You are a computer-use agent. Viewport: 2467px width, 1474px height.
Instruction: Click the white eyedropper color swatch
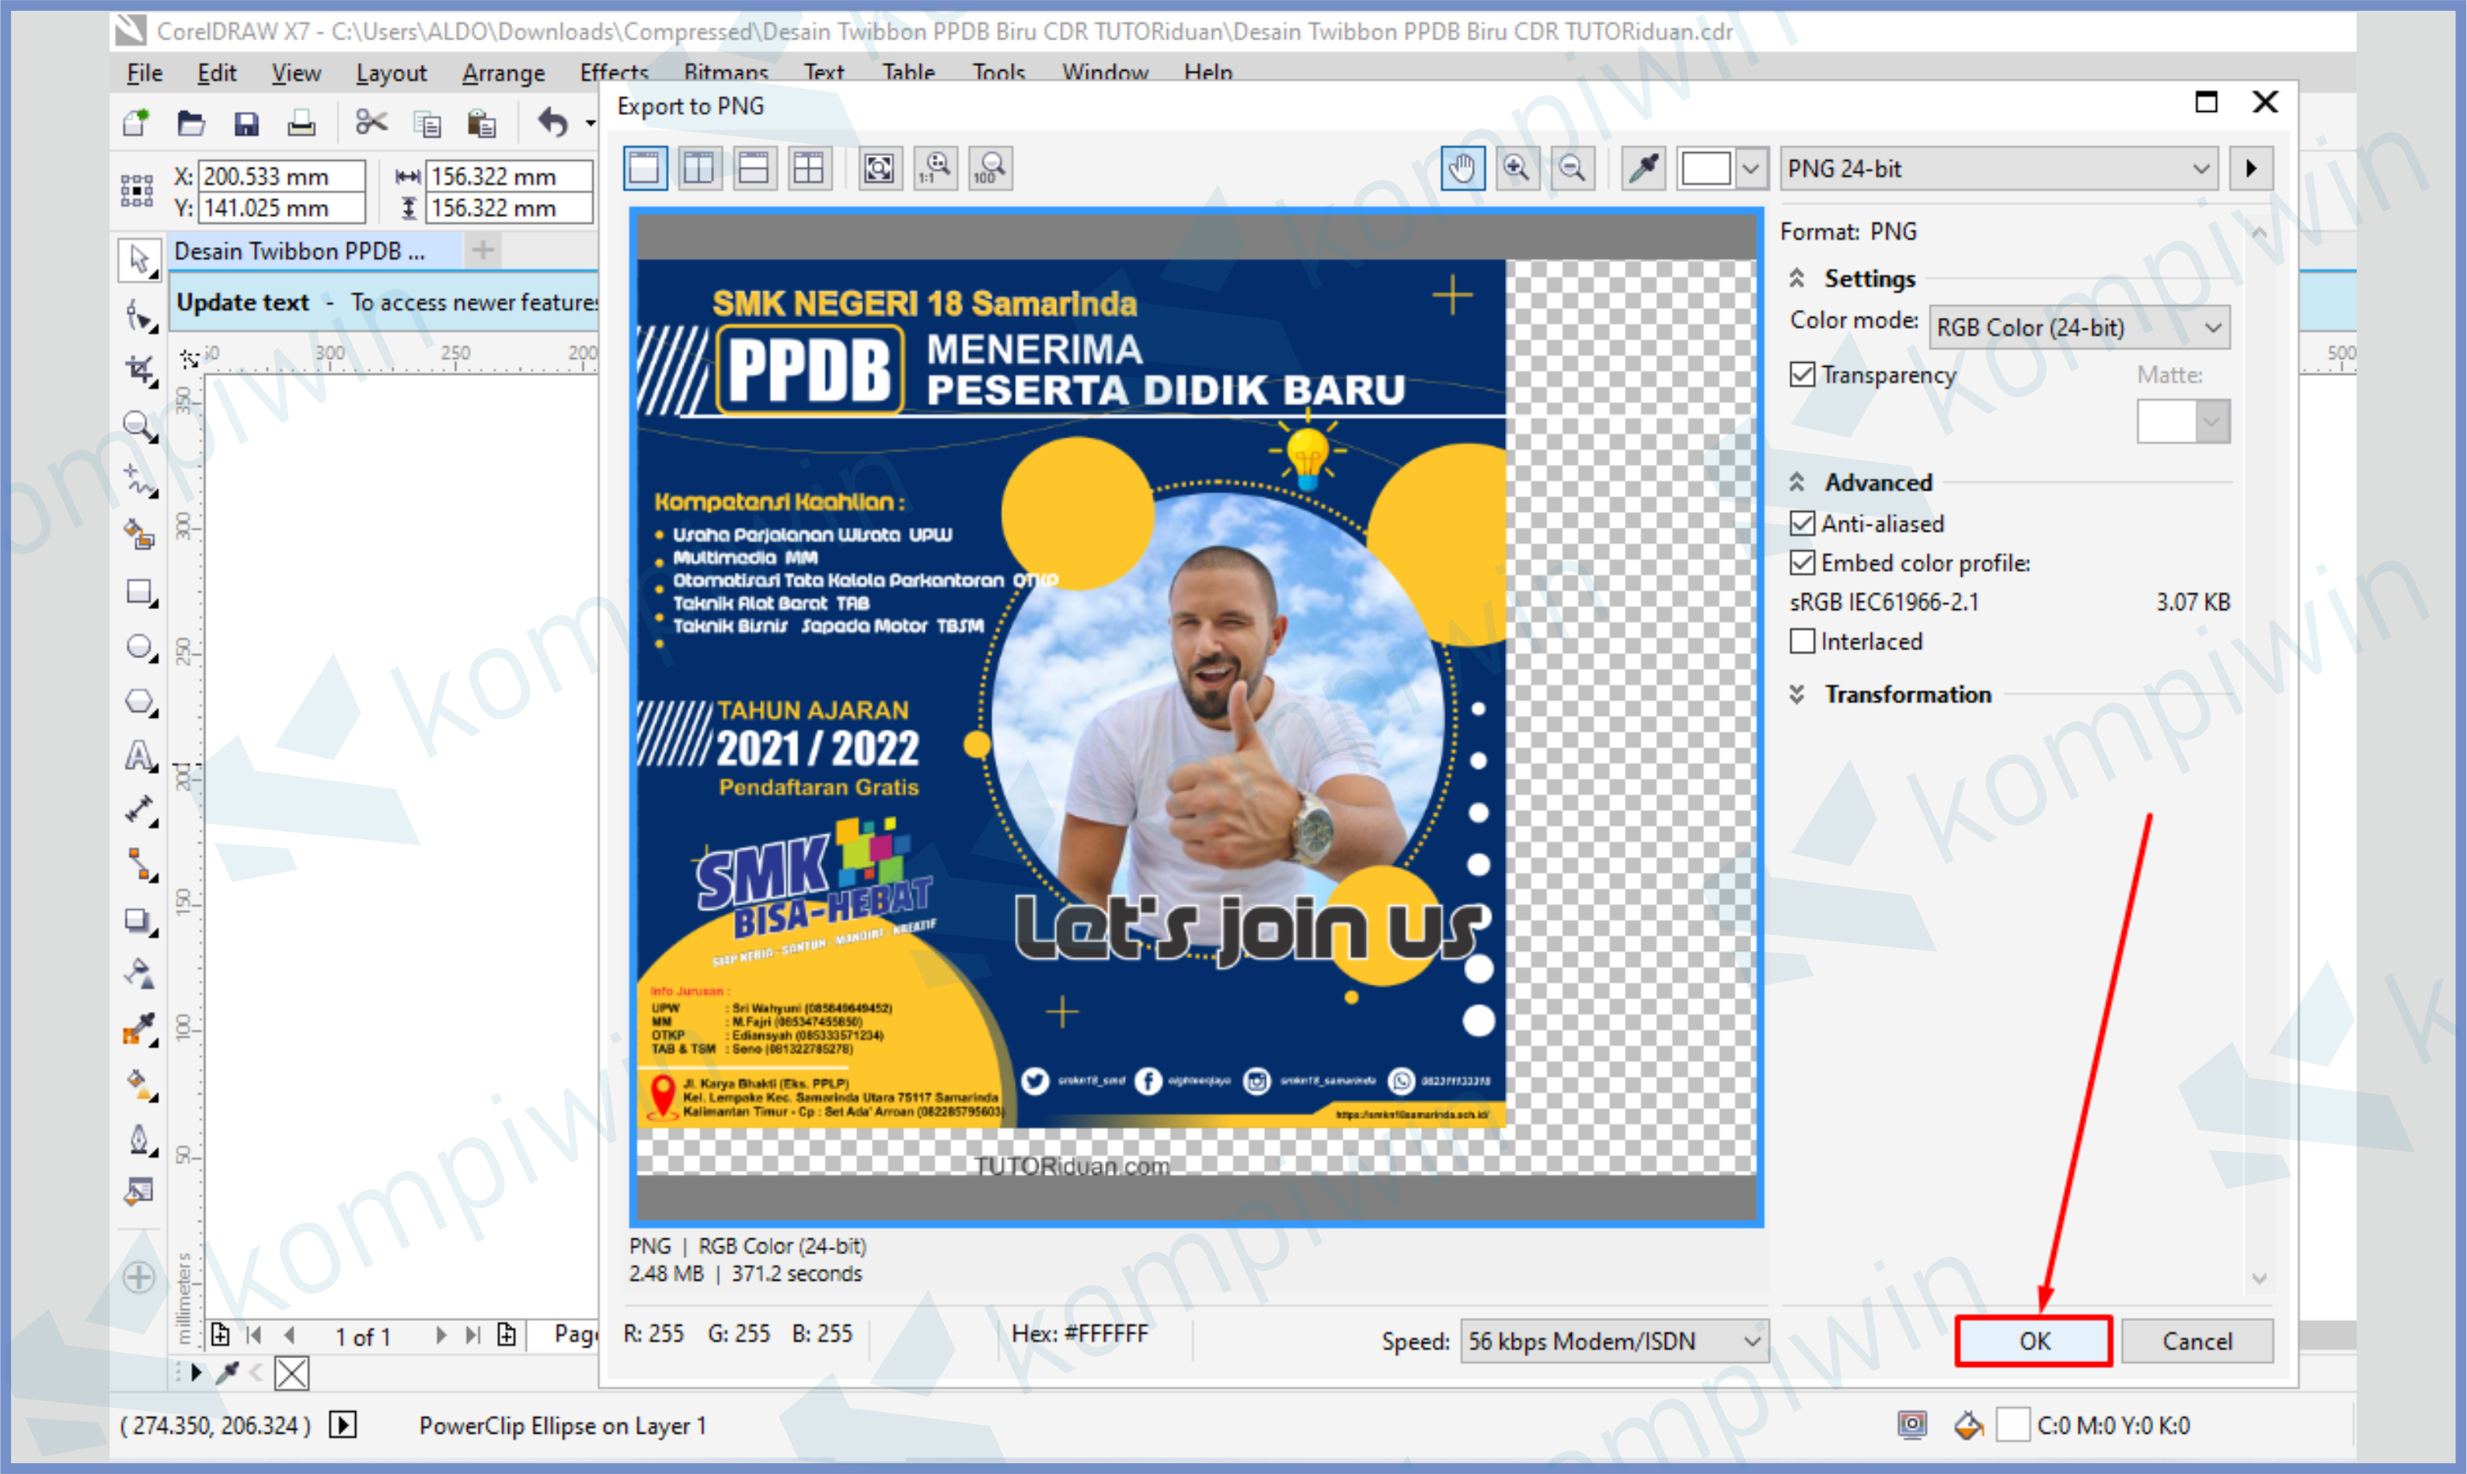pyautogui.click(x=1706, y=169)
